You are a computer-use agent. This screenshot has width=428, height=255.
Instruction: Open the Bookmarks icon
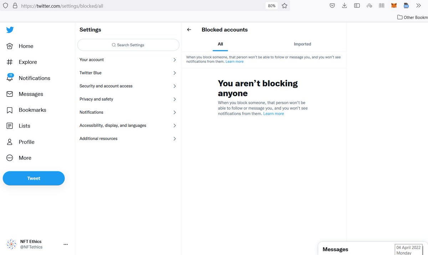click(x=10, y=110)
